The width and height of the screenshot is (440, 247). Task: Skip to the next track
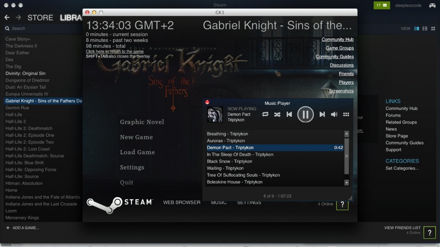coord(322,114)
